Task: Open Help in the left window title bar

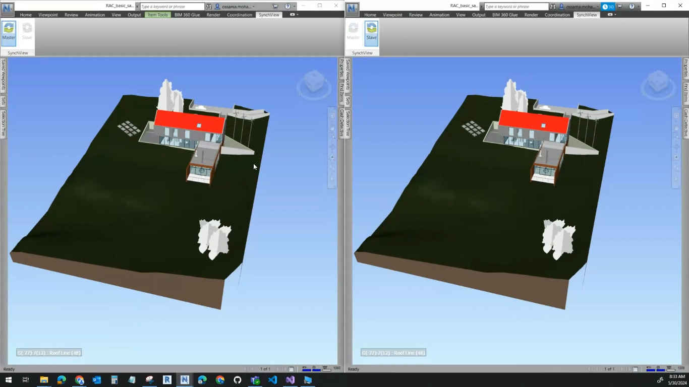Action: [x=288, y=7]
